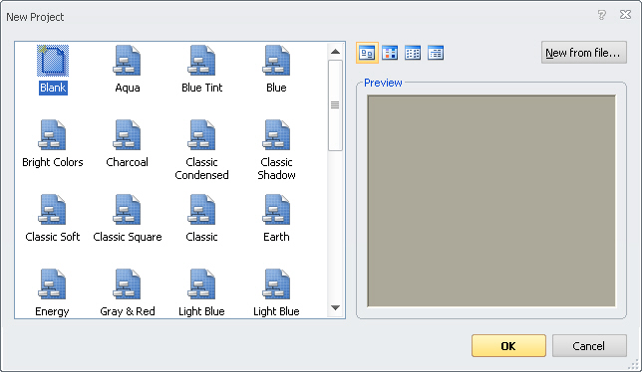Select the Charcoal template icon
The image size is (642, 372).
tap(127, 134)
